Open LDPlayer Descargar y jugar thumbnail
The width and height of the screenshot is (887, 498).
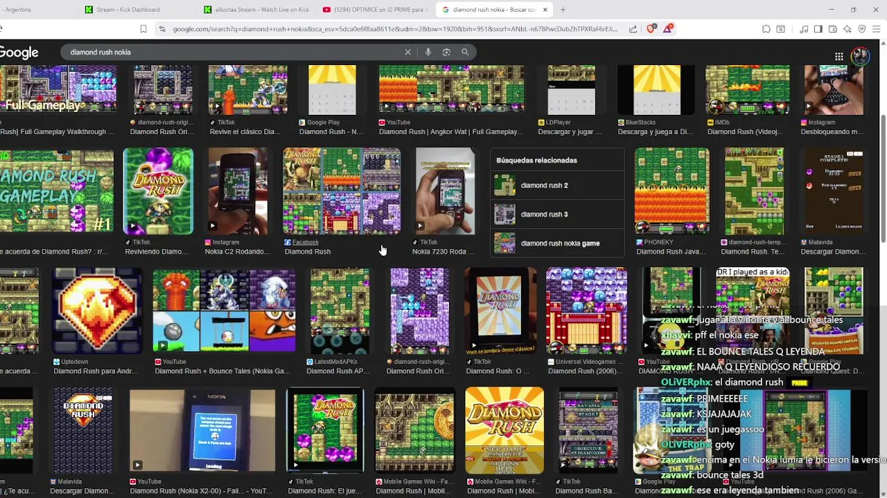click(x=571, y=90)
